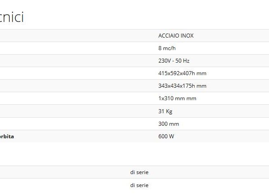Click the 'Kg' unit in weight row
Screen dimensions: 269x196
coord(169,111)
